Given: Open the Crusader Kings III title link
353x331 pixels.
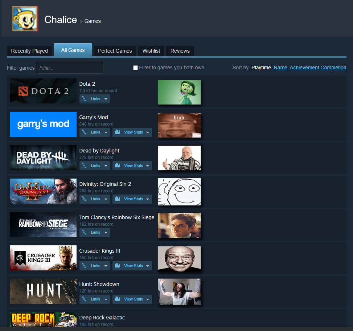Looking at the screenshot, I should tap(99, 251).
